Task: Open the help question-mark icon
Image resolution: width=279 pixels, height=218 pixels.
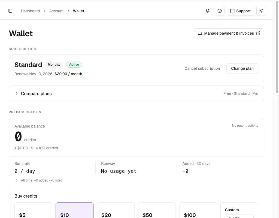Action: (220, 11)
